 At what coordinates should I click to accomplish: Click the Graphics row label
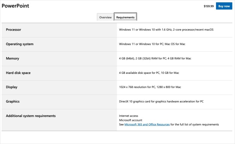[13, 101]
